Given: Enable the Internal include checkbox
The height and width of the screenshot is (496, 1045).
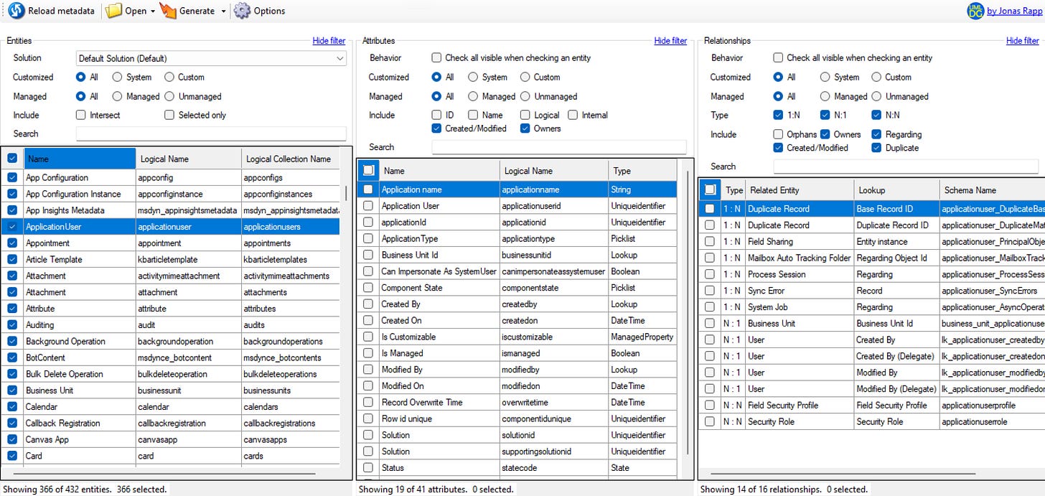Looking at the screenshot, I should tap(573, 115).
